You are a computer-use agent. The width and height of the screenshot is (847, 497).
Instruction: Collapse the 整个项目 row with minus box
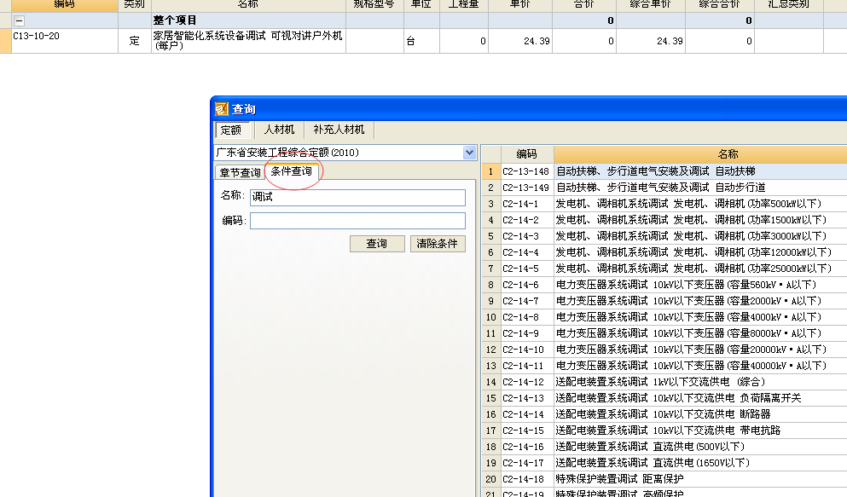pyautogui.click(x=19, y=20)
